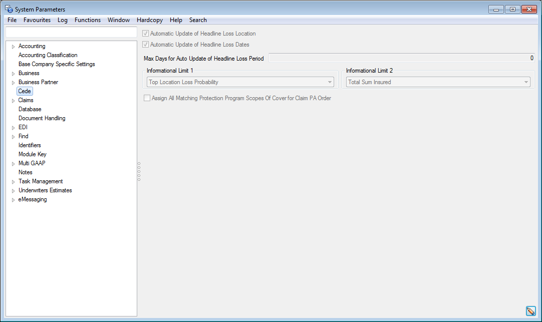
Task: Click the edit pencil icon at bottom right
Action: tap(531, 311)
